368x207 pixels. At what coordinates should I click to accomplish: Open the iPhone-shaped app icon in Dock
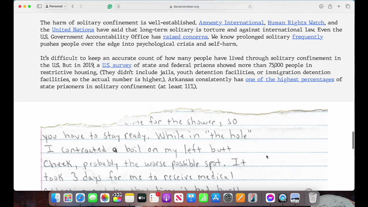(253, 198)
